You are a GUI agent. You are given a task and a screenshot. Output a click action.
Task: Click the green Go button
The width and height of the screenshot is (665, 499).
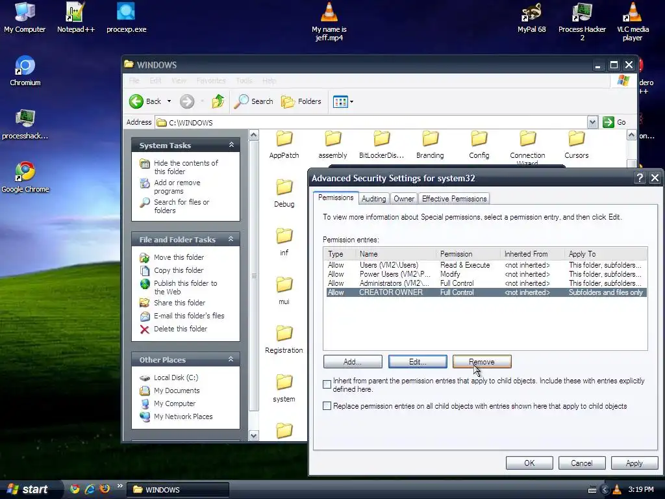click(614, 122)
